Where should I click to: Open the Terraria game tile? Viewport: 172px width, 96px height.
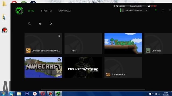click(x=123, y=43)
